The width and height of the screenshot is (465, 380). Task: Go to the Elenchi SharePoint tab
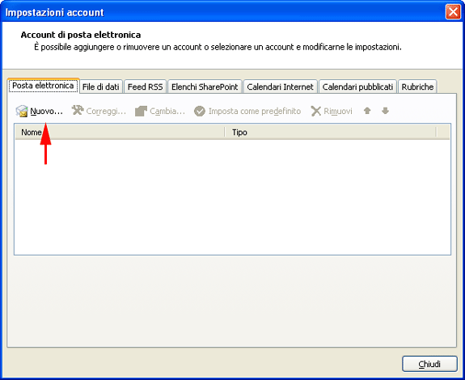205,87
